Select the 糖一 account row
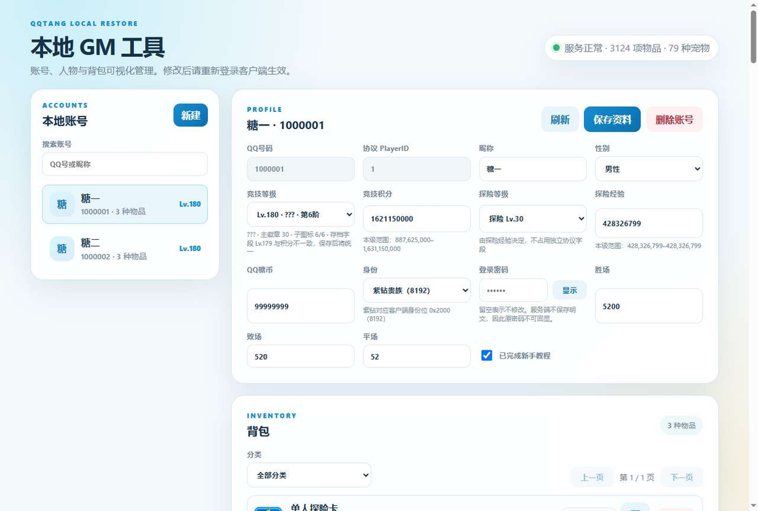The image size is (758, 511). click(x=124, y=204)
